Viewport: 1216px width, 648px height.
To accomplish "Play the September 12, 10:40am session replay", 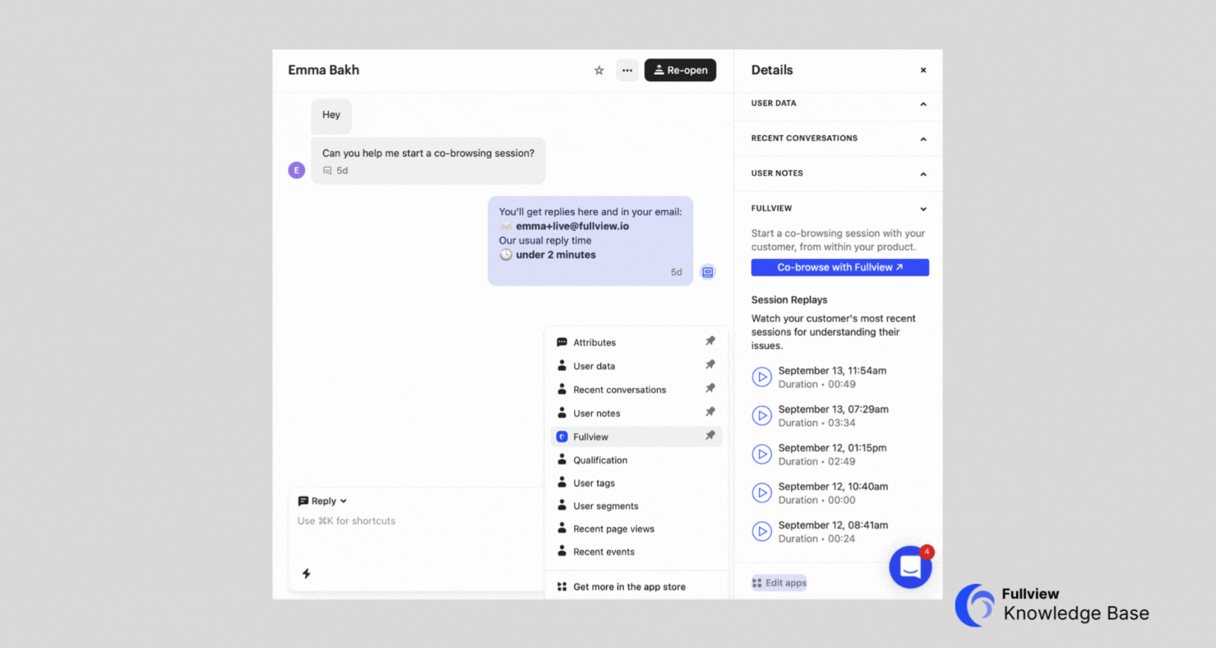I will tap(762, 493).
